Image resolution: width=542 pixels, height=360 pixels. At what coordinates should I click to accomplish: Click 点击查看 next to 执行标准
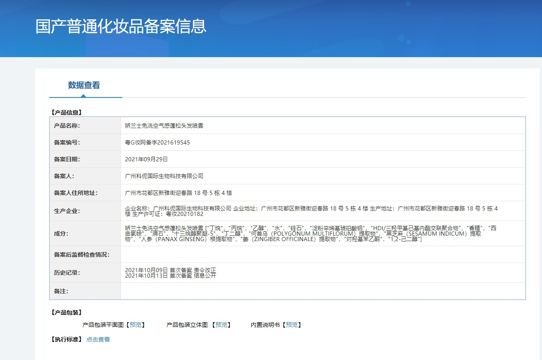click(x=98, y=339)
